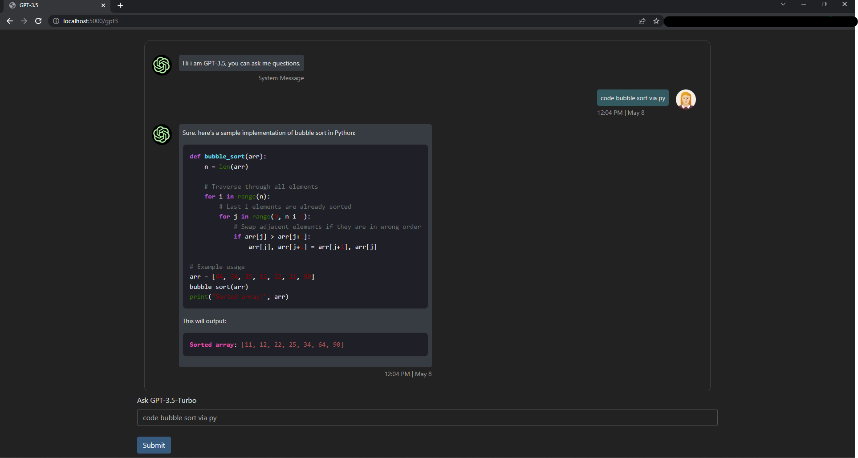
Task: Click the '# Swap adjacent elements' comment line
Action: coord(327,227)
